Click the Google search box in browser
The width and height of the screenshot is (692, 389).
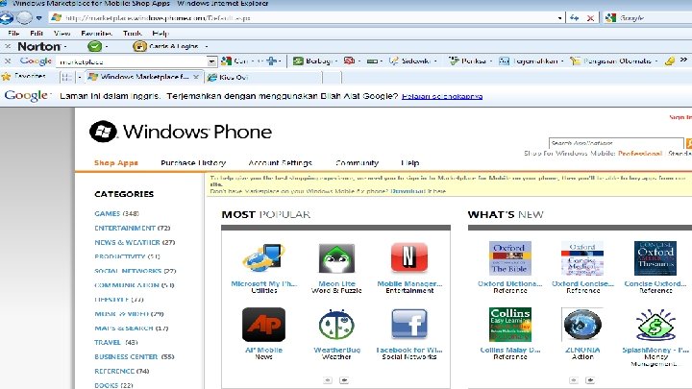click(654, 18)
